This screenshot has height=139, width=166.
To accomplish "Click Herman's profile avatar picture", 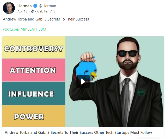I will tap(9, 8).
